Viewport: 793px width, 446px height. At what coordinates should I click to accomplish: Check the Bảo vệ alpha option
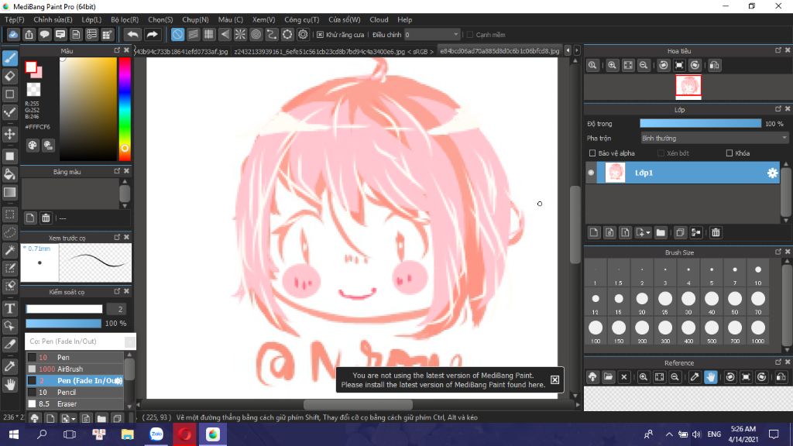tap(592, 153)
